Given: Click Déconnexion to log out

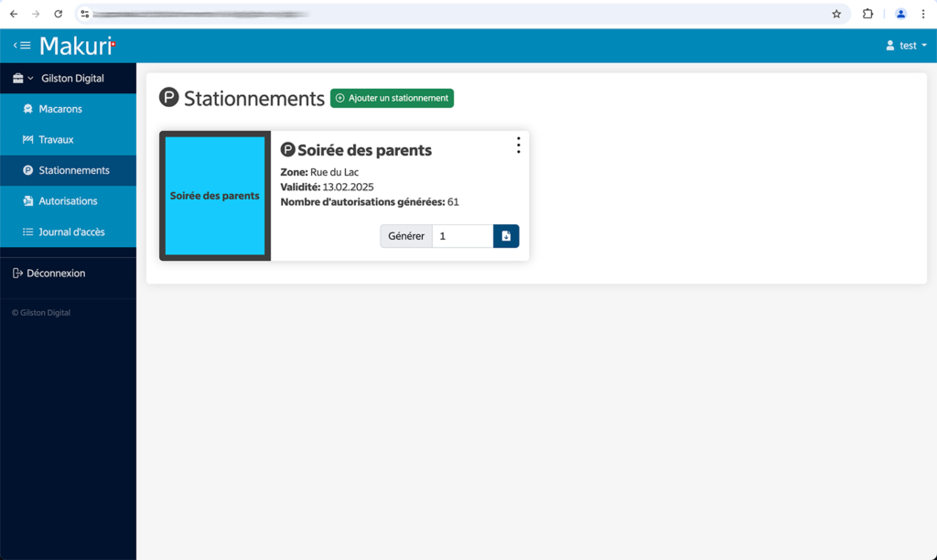Looking at the screenshot, I should (55, 274).
